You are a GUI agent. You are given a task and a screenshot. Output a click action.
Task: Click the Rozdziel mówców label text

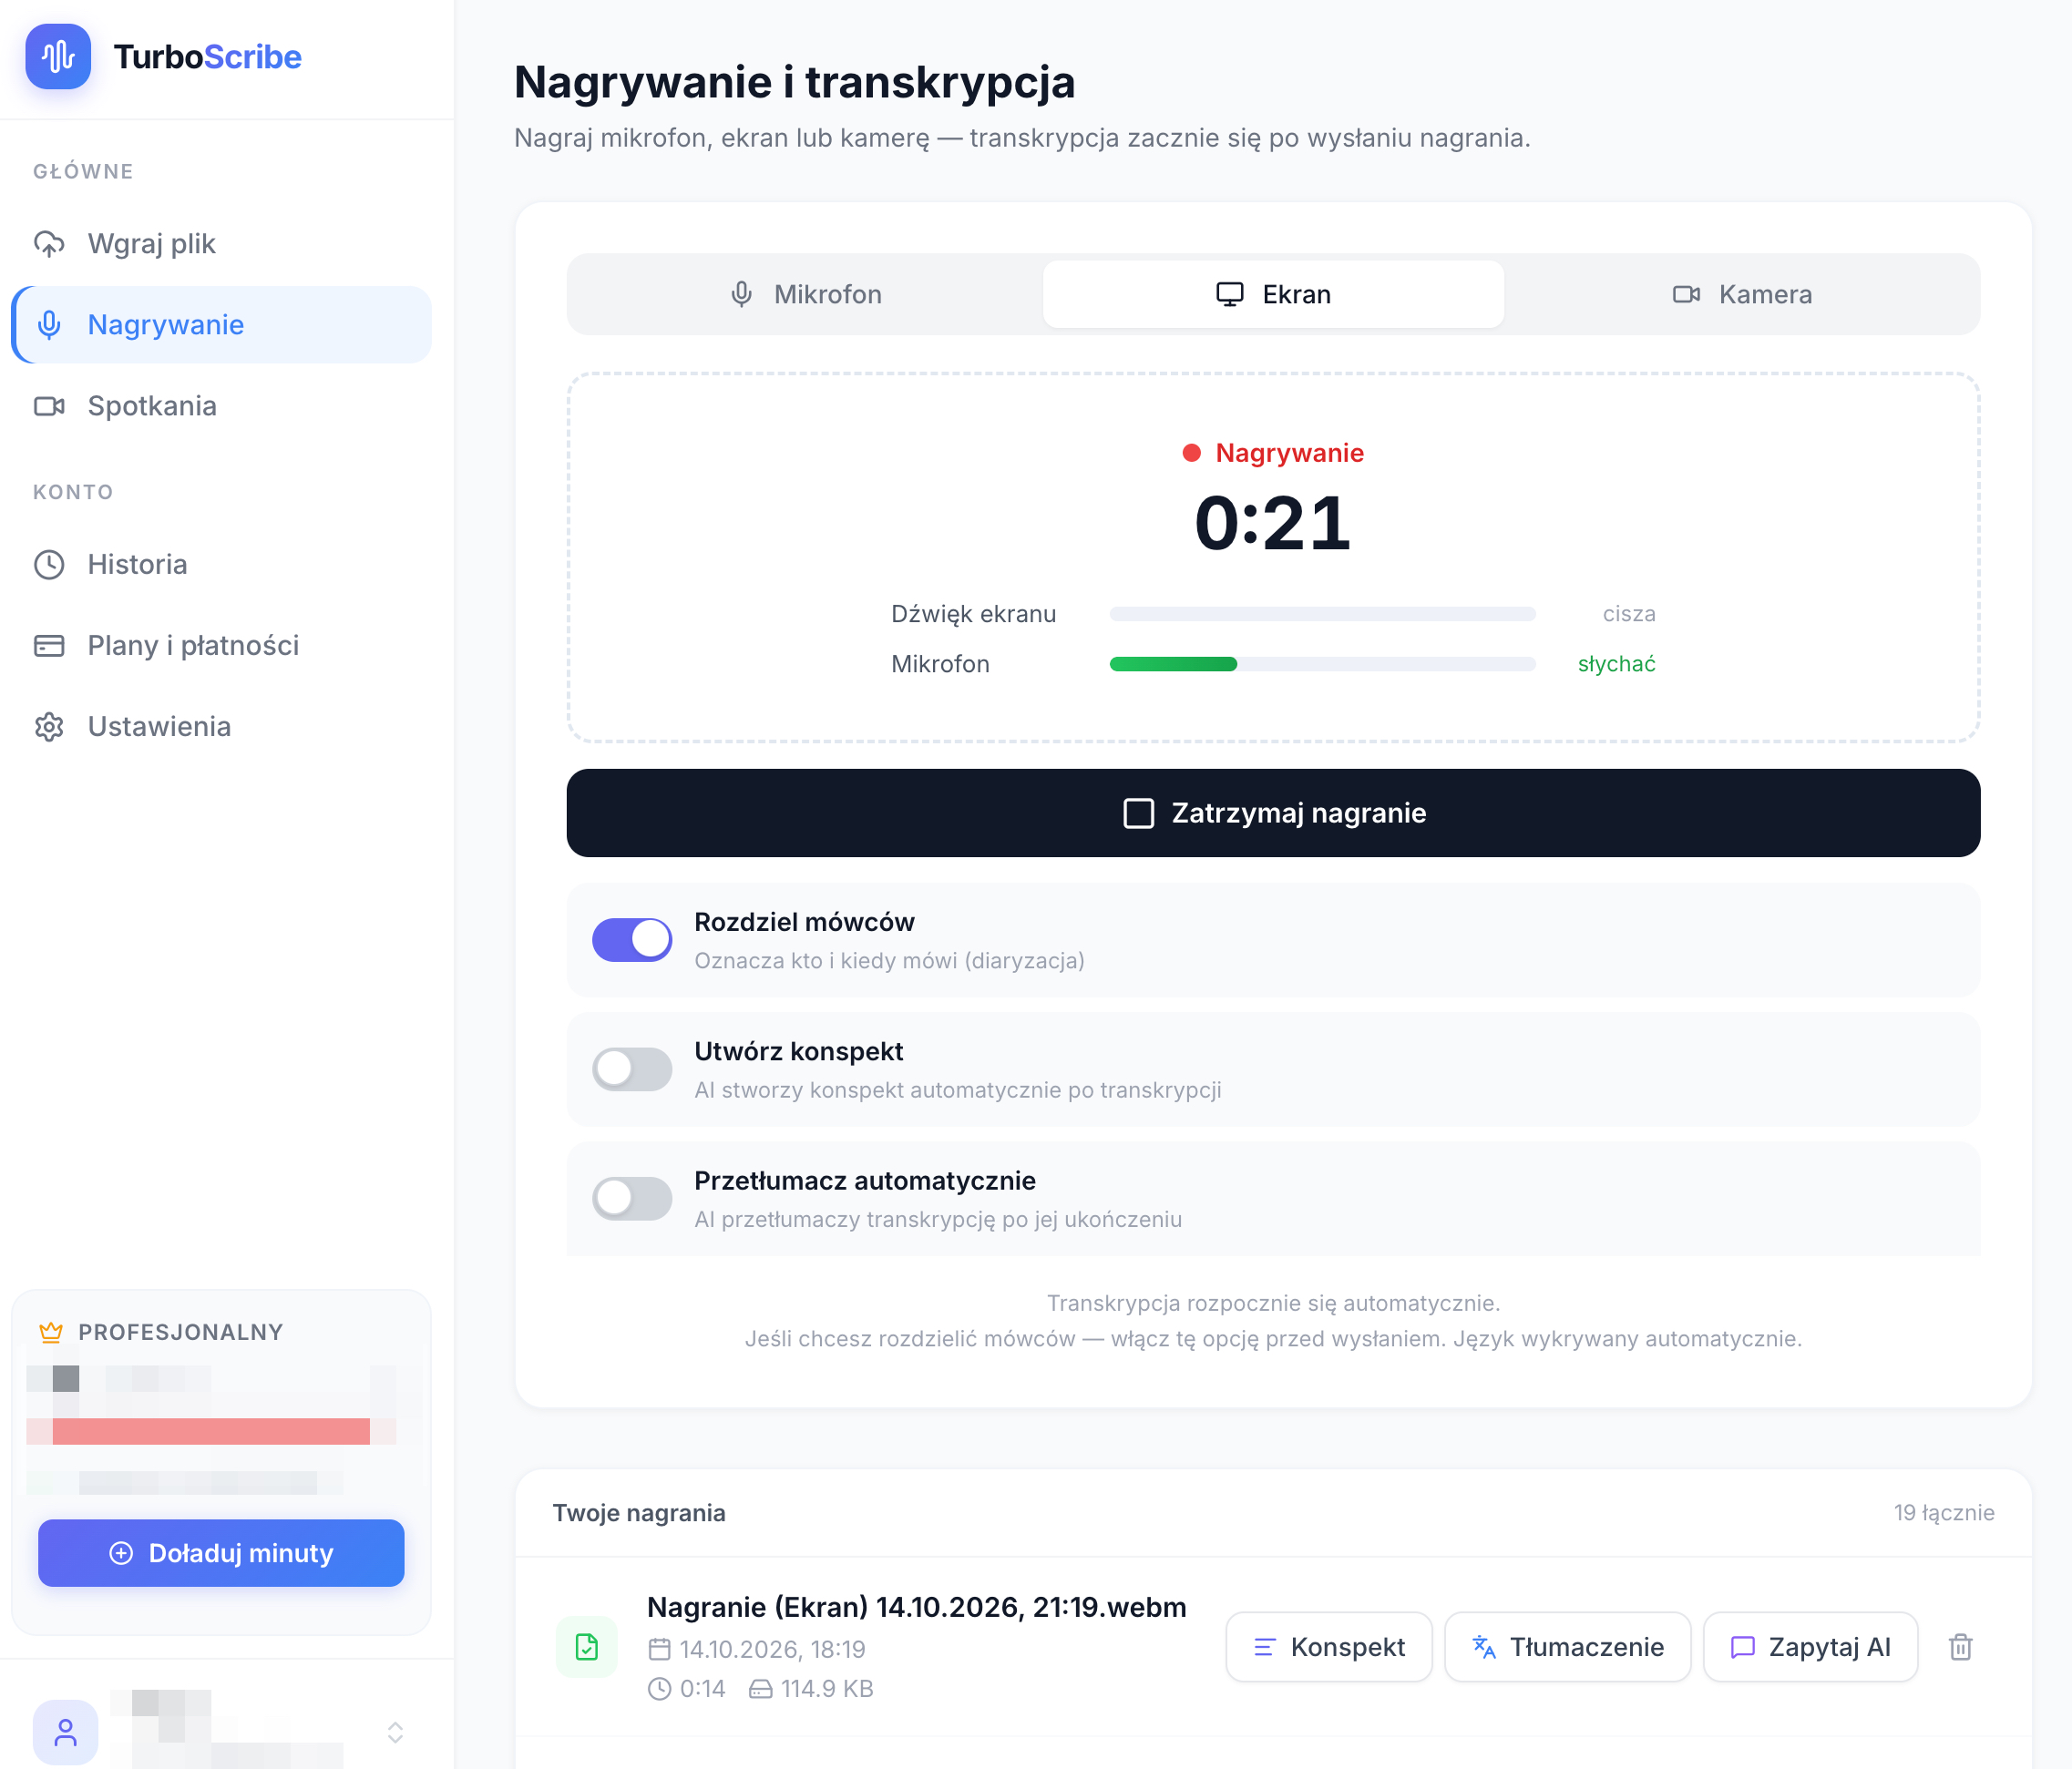coord(804,922)
